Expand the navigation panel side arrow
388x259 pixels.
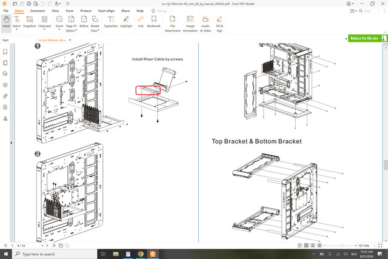[x=11, y=143]
